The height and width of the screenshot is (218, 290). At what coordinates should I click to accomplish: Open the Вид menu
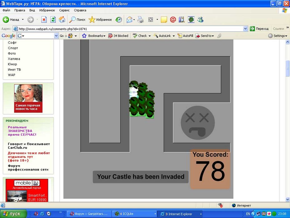(32, 10)
